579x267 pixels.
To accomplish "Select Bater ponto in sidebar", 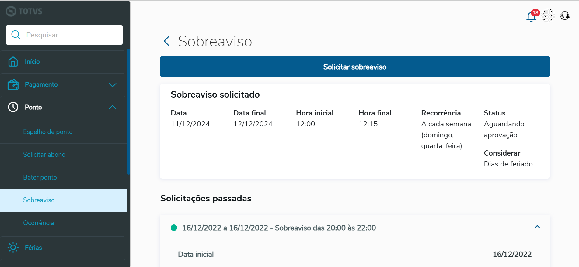I will [x=40, y=177].
